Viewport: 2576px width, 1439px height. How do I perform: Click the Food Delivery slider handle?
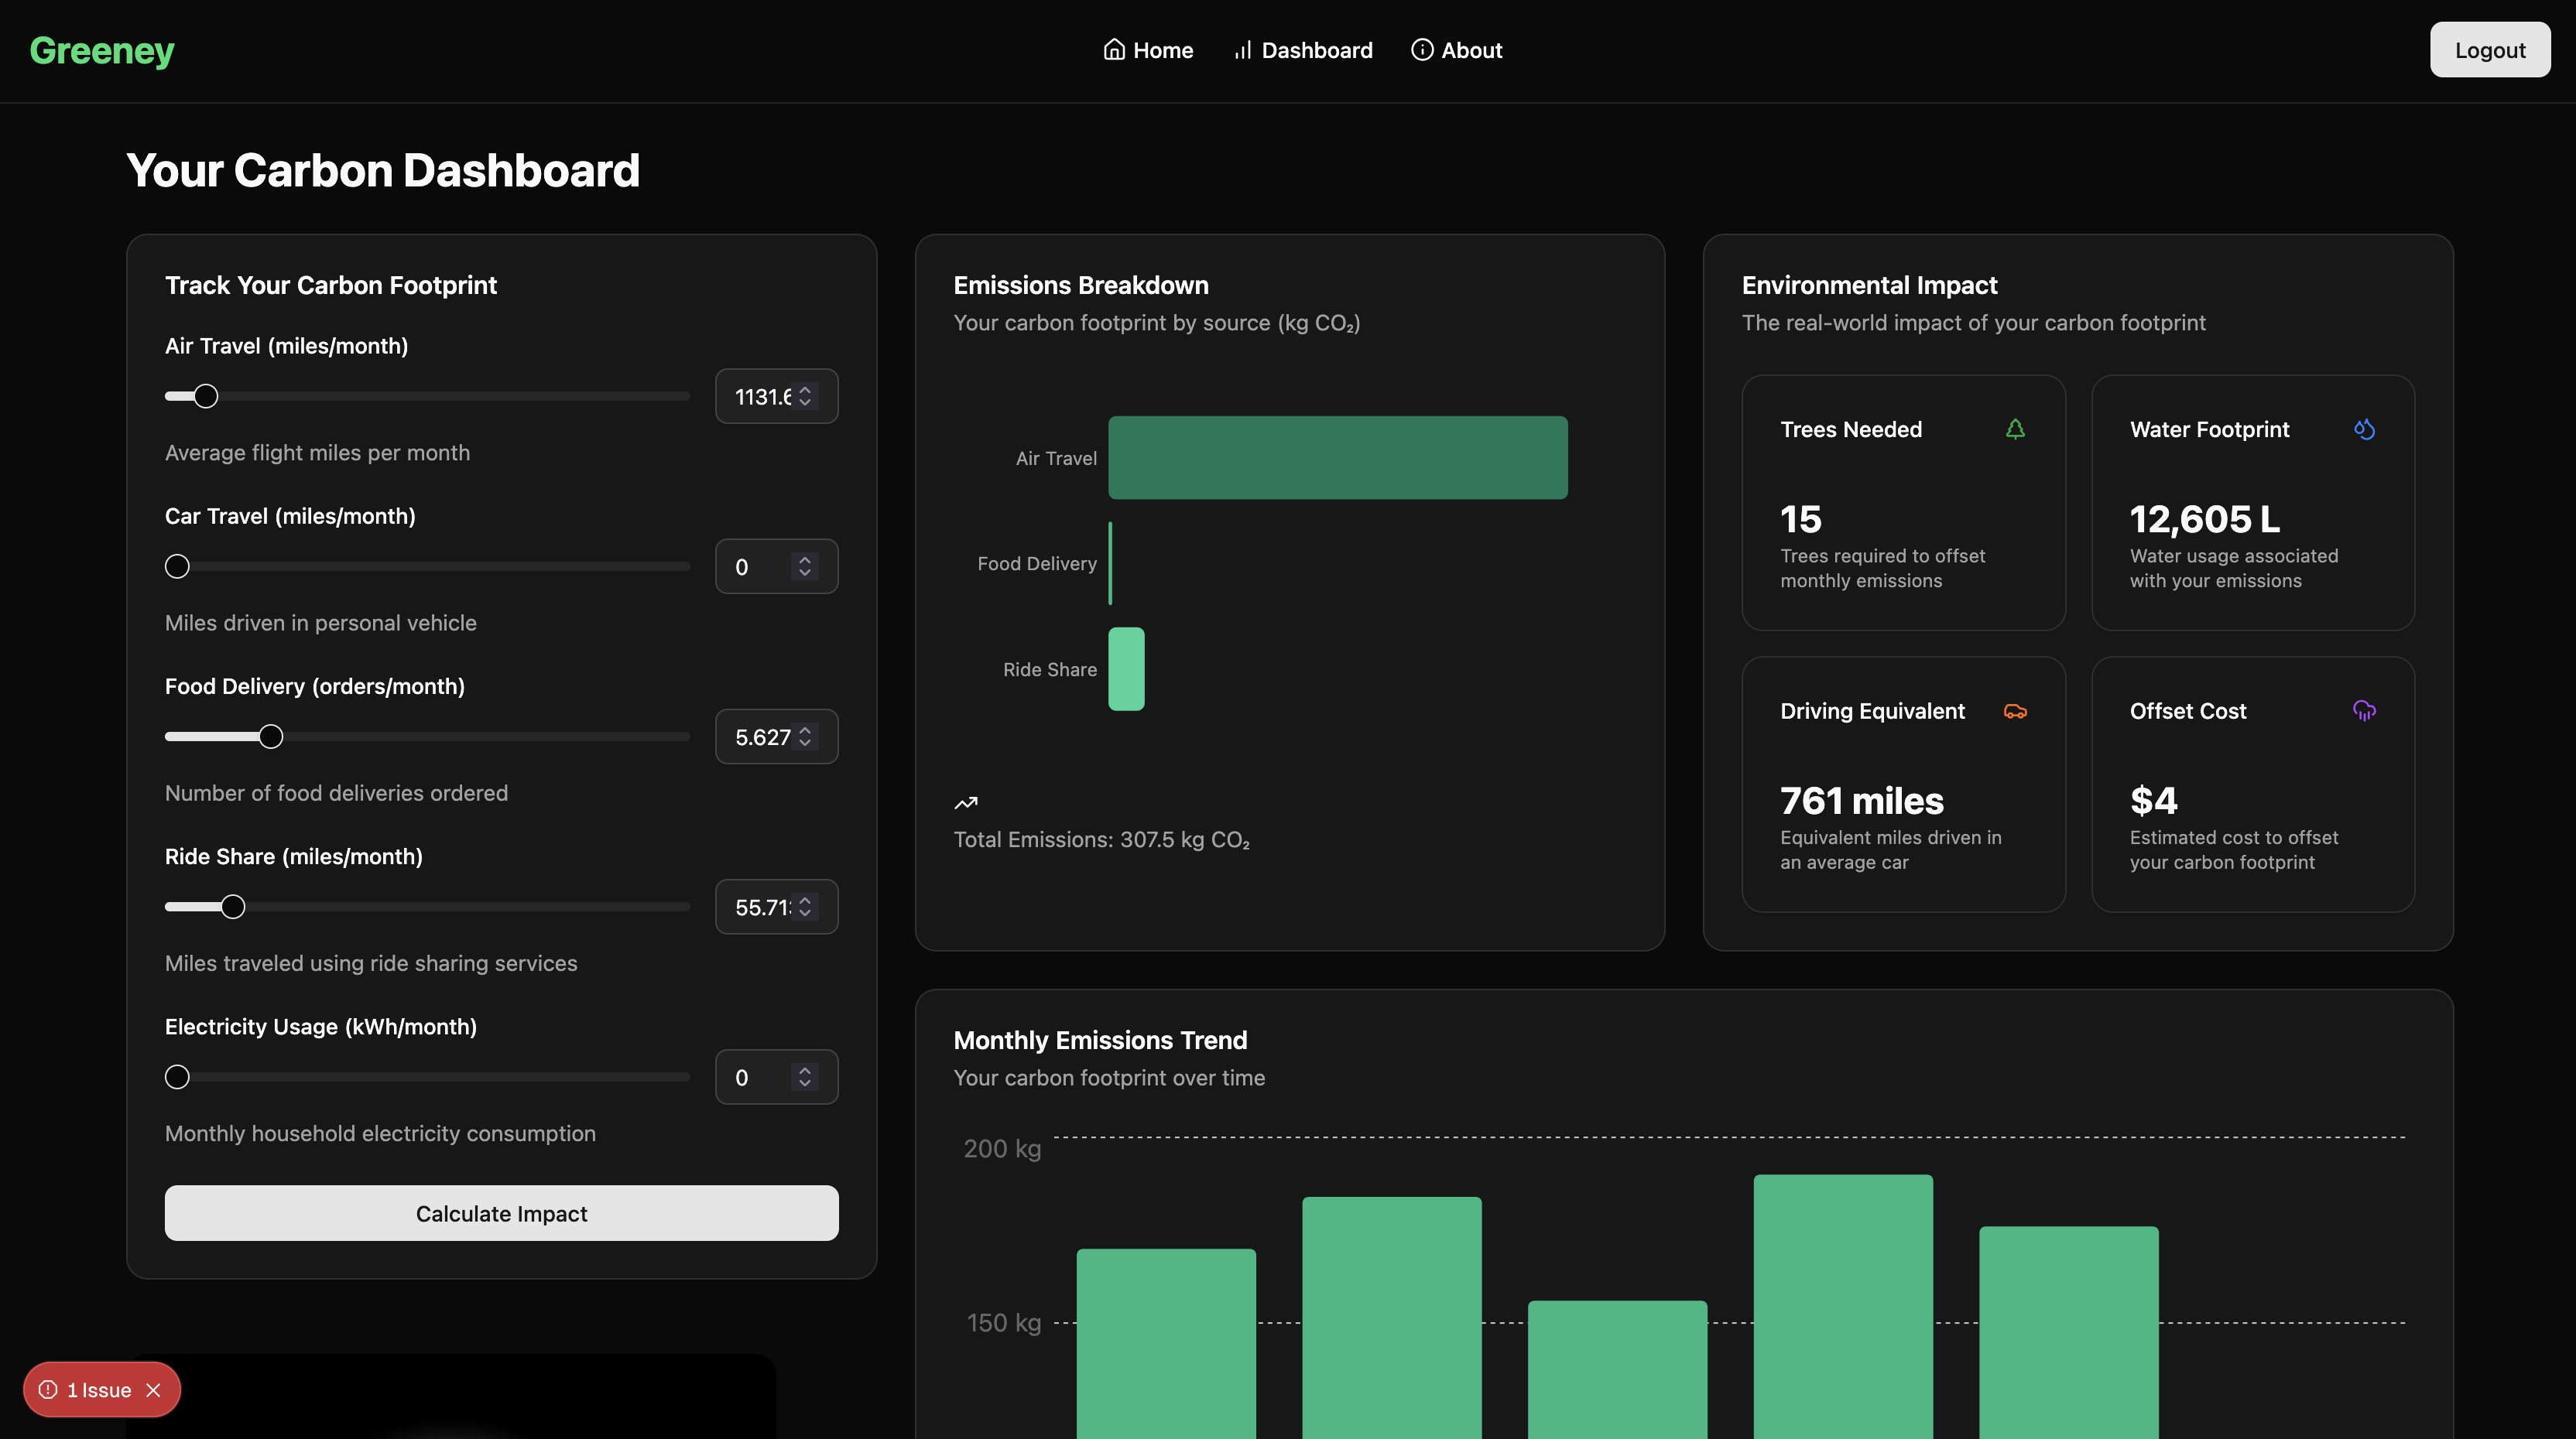(x=271, y=737)
